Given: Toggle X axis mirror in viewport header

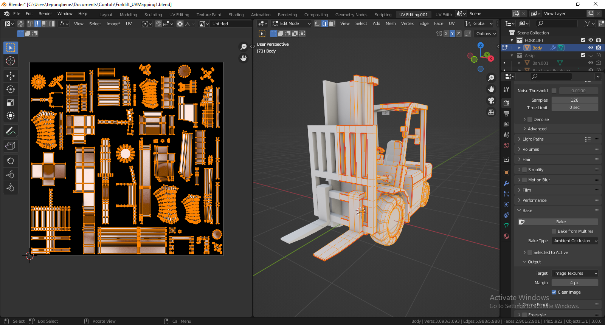Looking at the screenshot, I should (446, 34).
